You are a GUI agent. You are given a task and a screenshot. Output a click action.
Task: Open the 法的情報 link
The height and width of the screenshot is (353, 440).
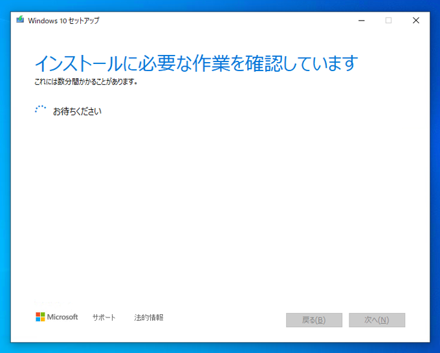(x=149, y=317)
